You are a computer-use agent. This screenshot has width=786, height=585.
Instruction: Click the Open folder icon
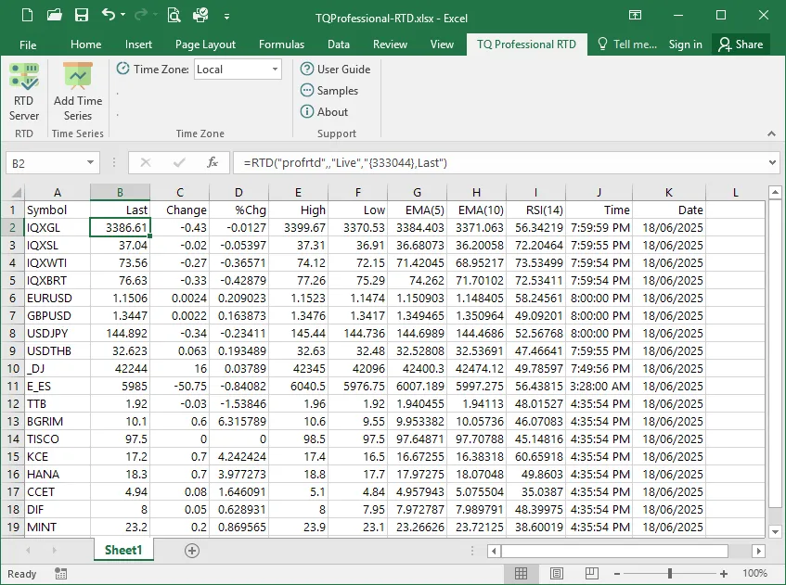[x=54, y=15]
